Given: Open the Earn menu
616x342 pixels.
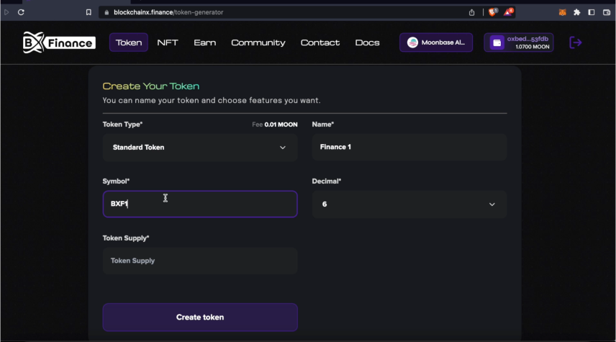Looking at the screenshot, I should pos(204,42).
